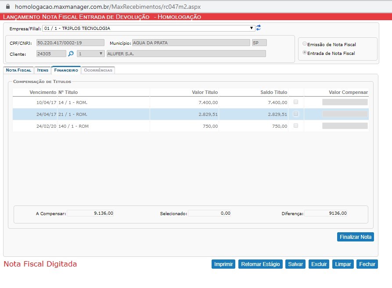Click title number 140 / 1 - ROM

tap(73, 126)
